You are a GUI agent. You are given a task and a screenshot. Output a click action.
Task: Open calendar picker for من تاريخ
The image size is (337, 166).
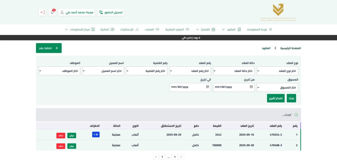(251, 87)
